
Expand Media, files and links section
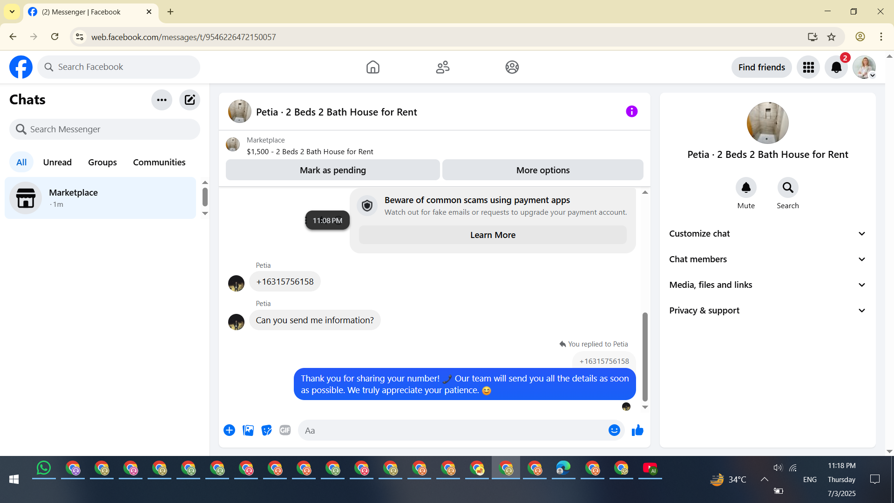pyautogui.click(x=767, y=285)
